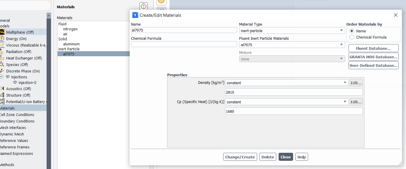Order materials by Chemical Formula
406x169 pixels.
click(x=352, y=37)
